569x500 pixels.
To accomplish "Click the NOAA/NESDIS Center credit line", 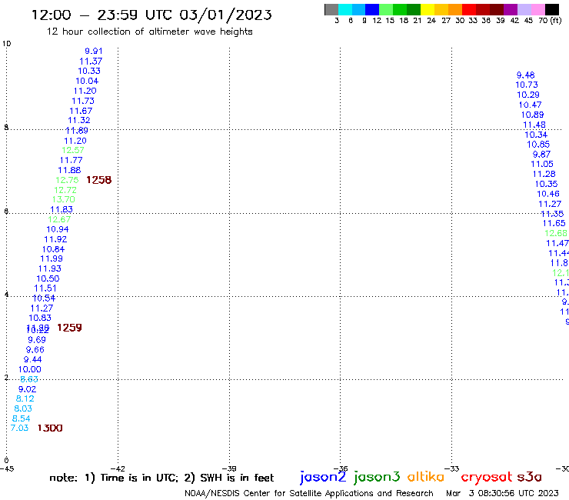I will click(x=309, y=494).
